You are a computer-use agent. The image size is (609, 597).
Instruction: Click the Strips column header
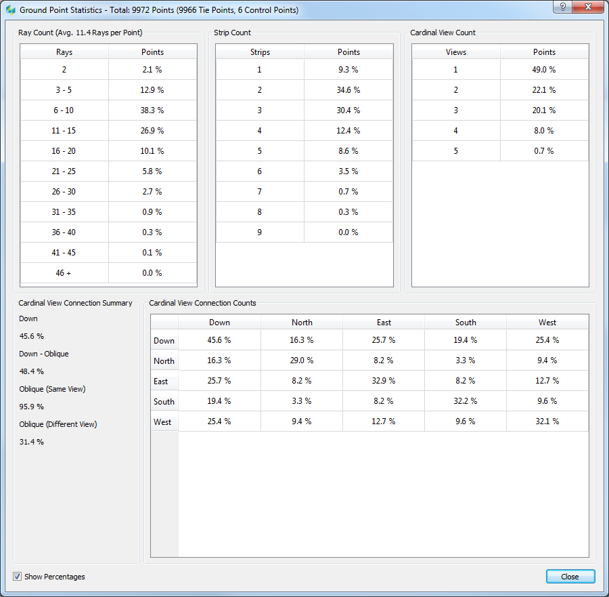pyautogui.click(x=259, y=52)
